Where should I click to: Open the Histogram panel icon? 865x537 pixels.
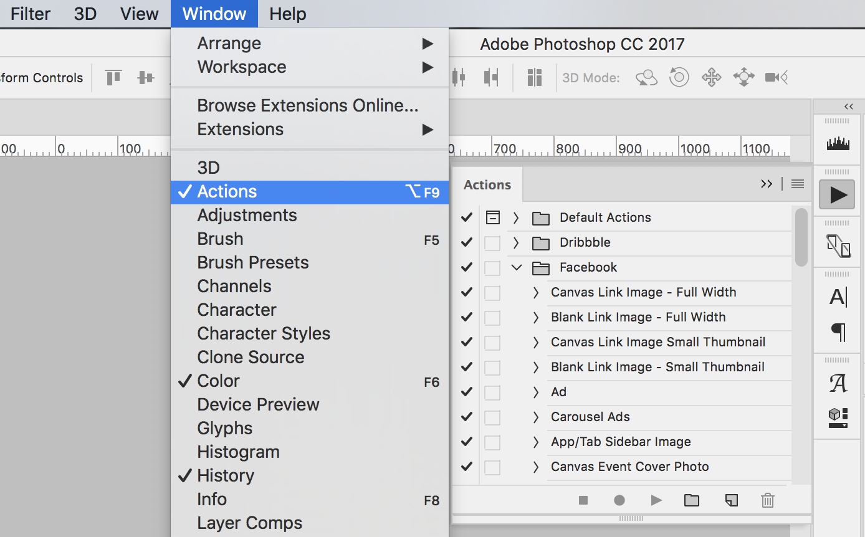(x=837, y=142)
